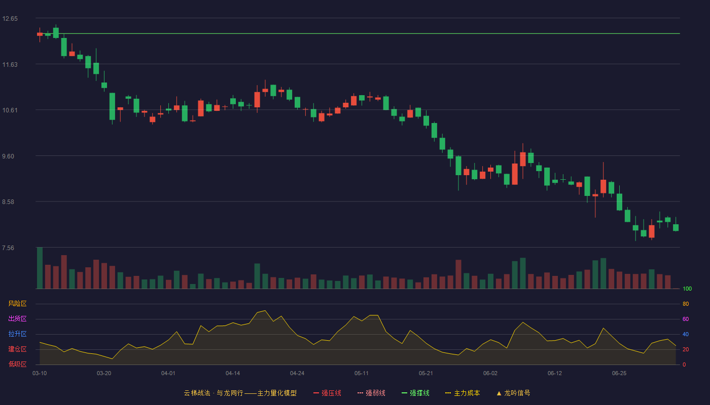Viewport: 710px width, 405px height.
Task: Click the 100 indicator scale label
Action: tap(687, 289)
